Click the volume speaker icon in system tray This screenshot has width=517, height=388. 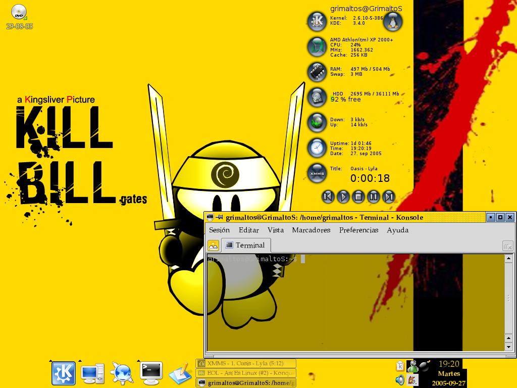click(x=400, y=379)
